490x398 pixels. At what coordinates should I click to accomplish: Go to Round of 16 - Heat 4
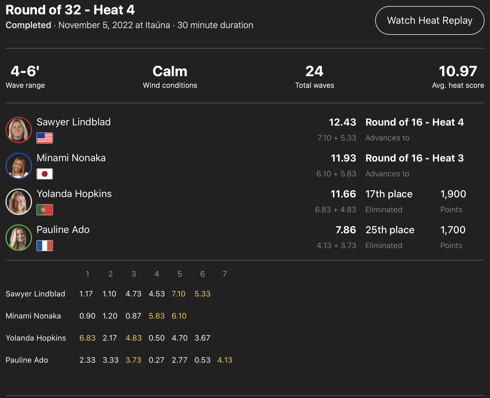pyautogui.click(x=414, y=122)
